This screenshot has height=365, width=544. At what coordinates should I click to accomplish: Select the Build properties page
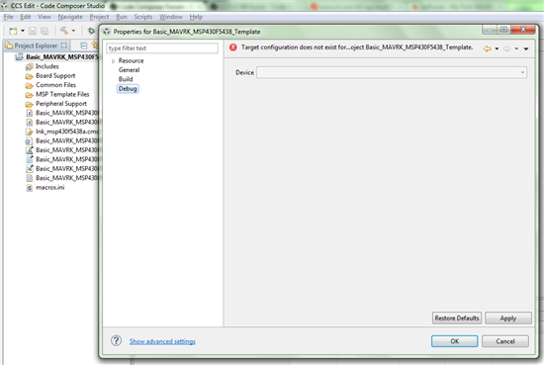[126, 79]
